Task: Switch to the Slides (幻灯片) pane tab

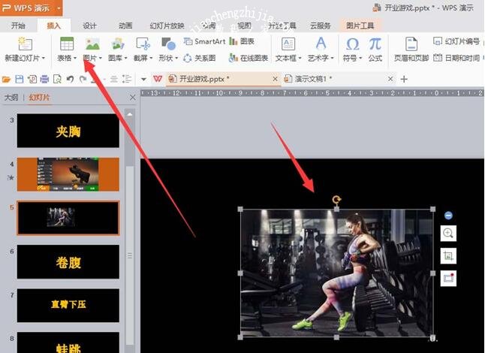Action: pos(39,98)
